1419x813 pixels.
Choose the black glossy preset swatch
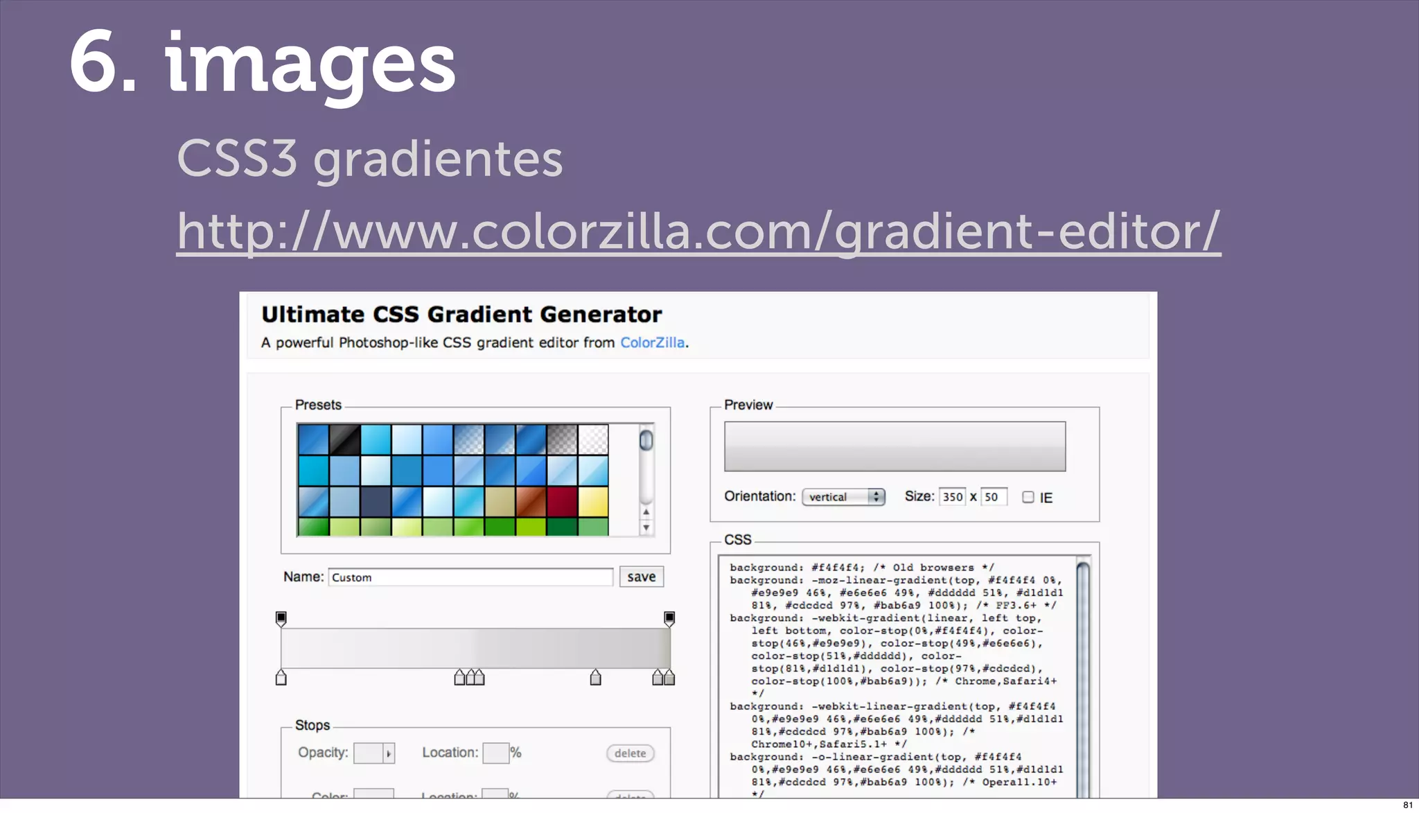[x=344, y=439]
